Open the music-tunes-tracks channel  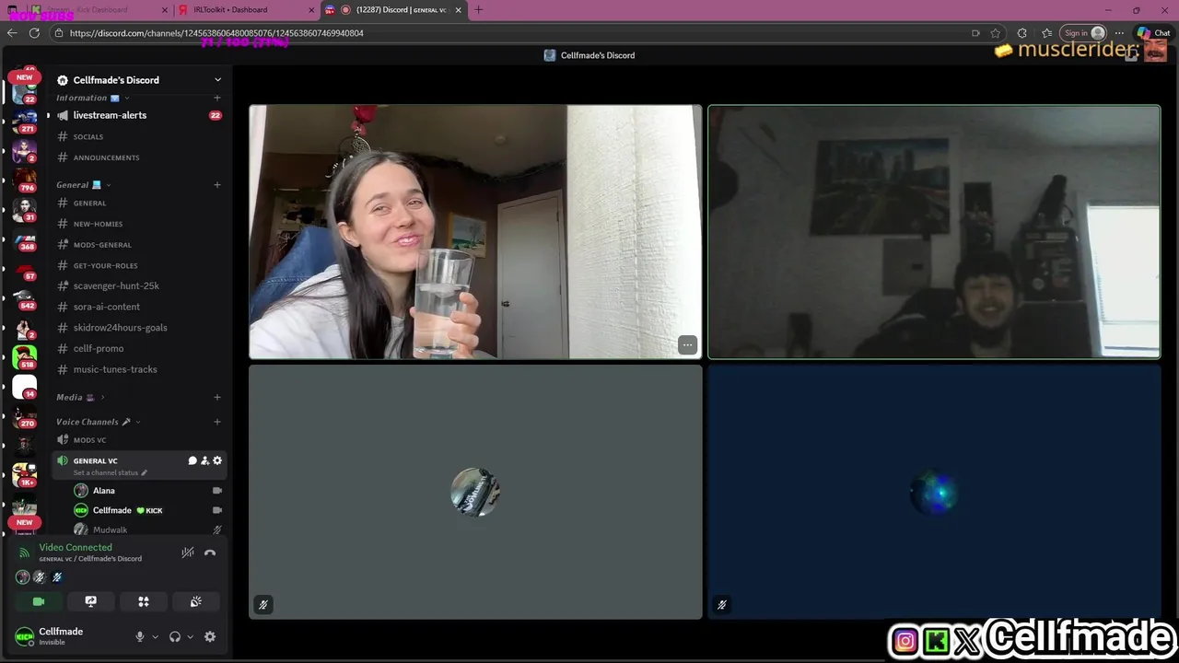138,369
